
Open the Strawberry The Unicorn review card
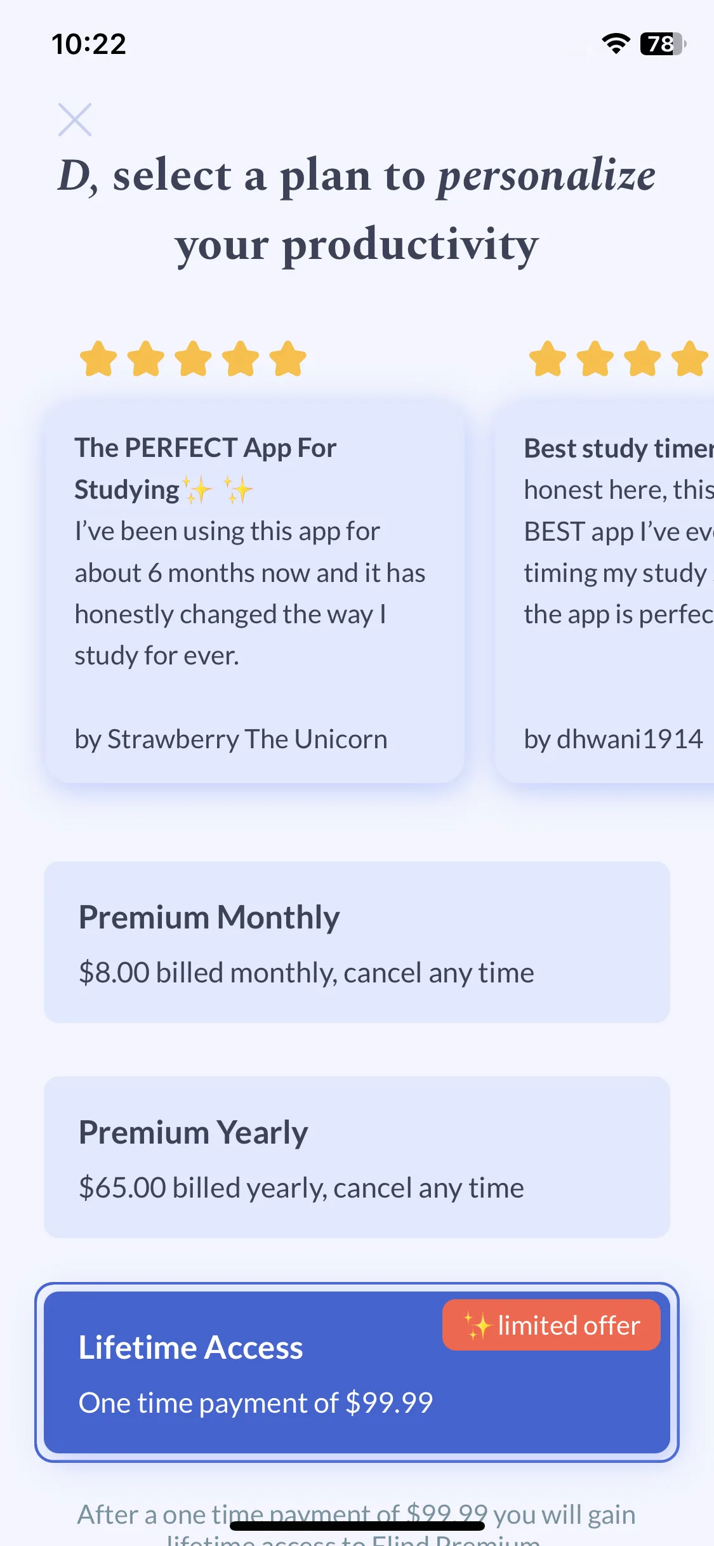tap(255, 592)
